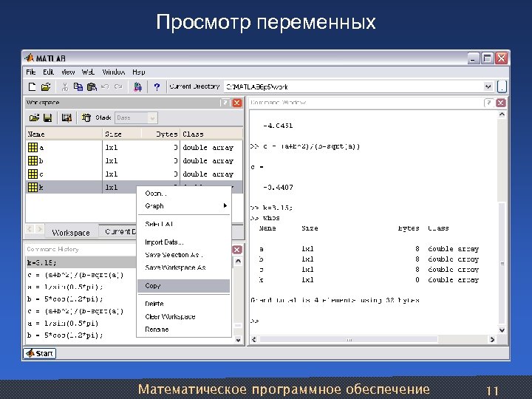532x399 pixels.
Task: Choose Select All in context menu
Action: click(183, 224)
